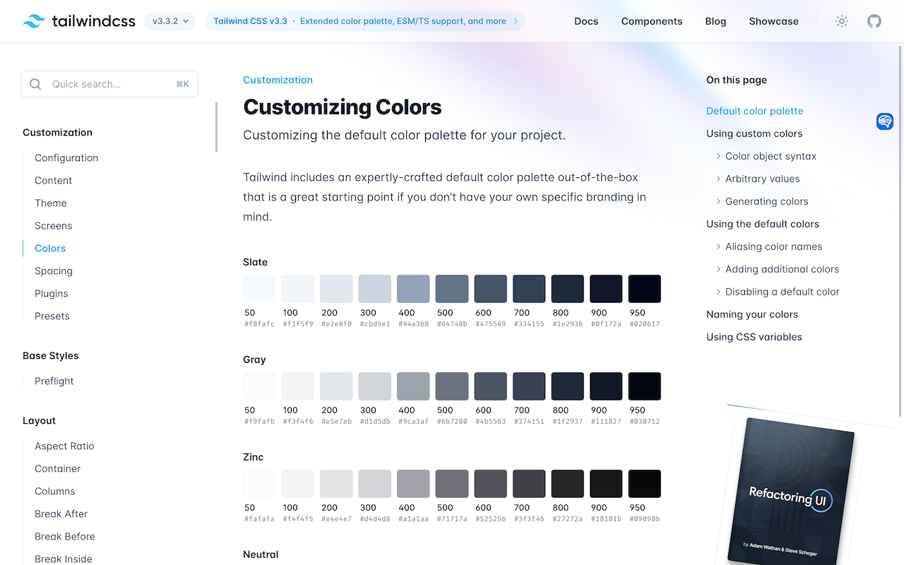
Task: Click the hex code #030712
Action: point(644,422)
